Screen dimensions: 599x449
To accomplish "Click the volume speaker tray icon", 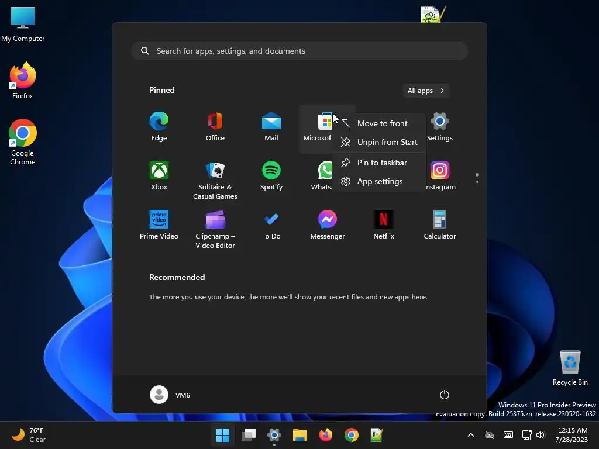I will click(541, 435).
